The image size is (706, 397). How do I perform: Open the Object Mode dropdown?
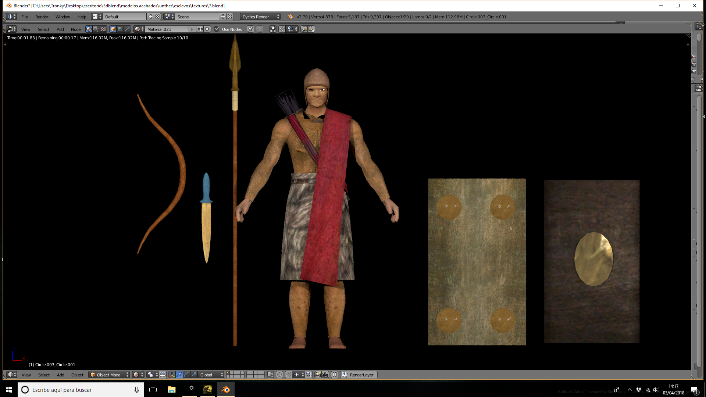[x=109, y=375]
